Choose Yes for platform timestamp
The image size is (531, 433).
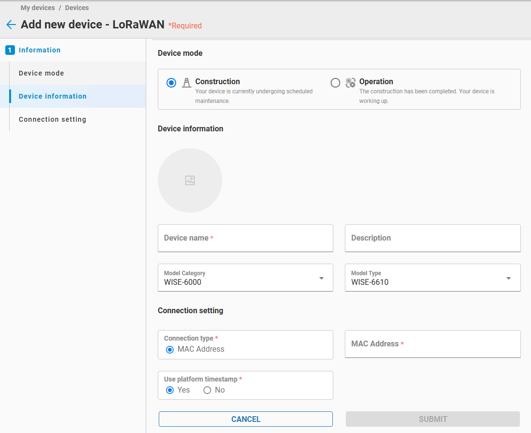tap(170, 390)
